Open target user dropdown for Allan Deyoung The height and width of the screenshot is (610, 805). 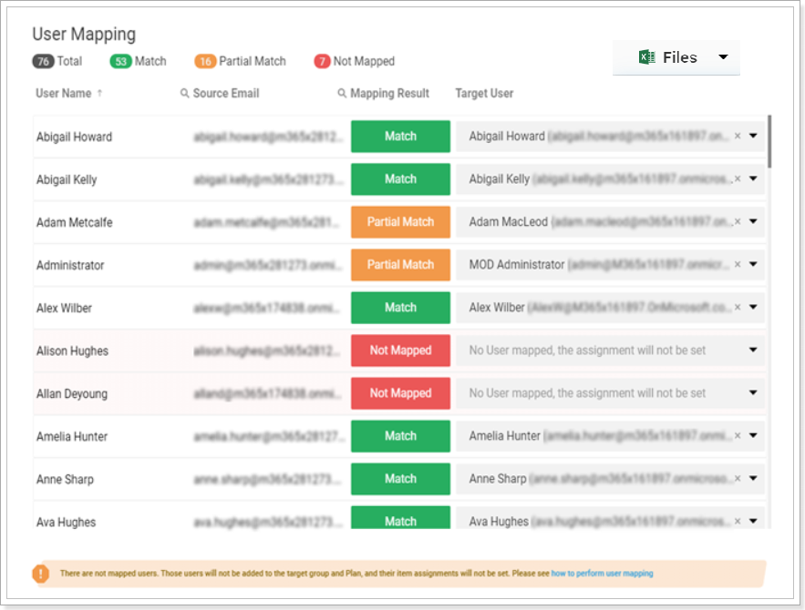click(753, 393)
